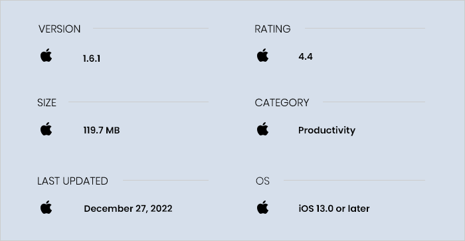Open the Productivity category text
The height and width of the screenshot is (241, 465).
pyautogui.click(x=327, y=130)
